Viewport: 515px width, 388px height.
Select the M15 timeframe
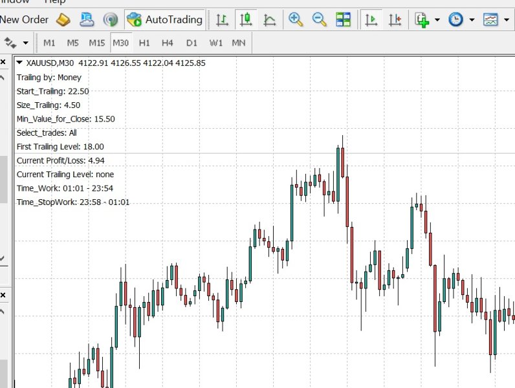tap(96, 43)
